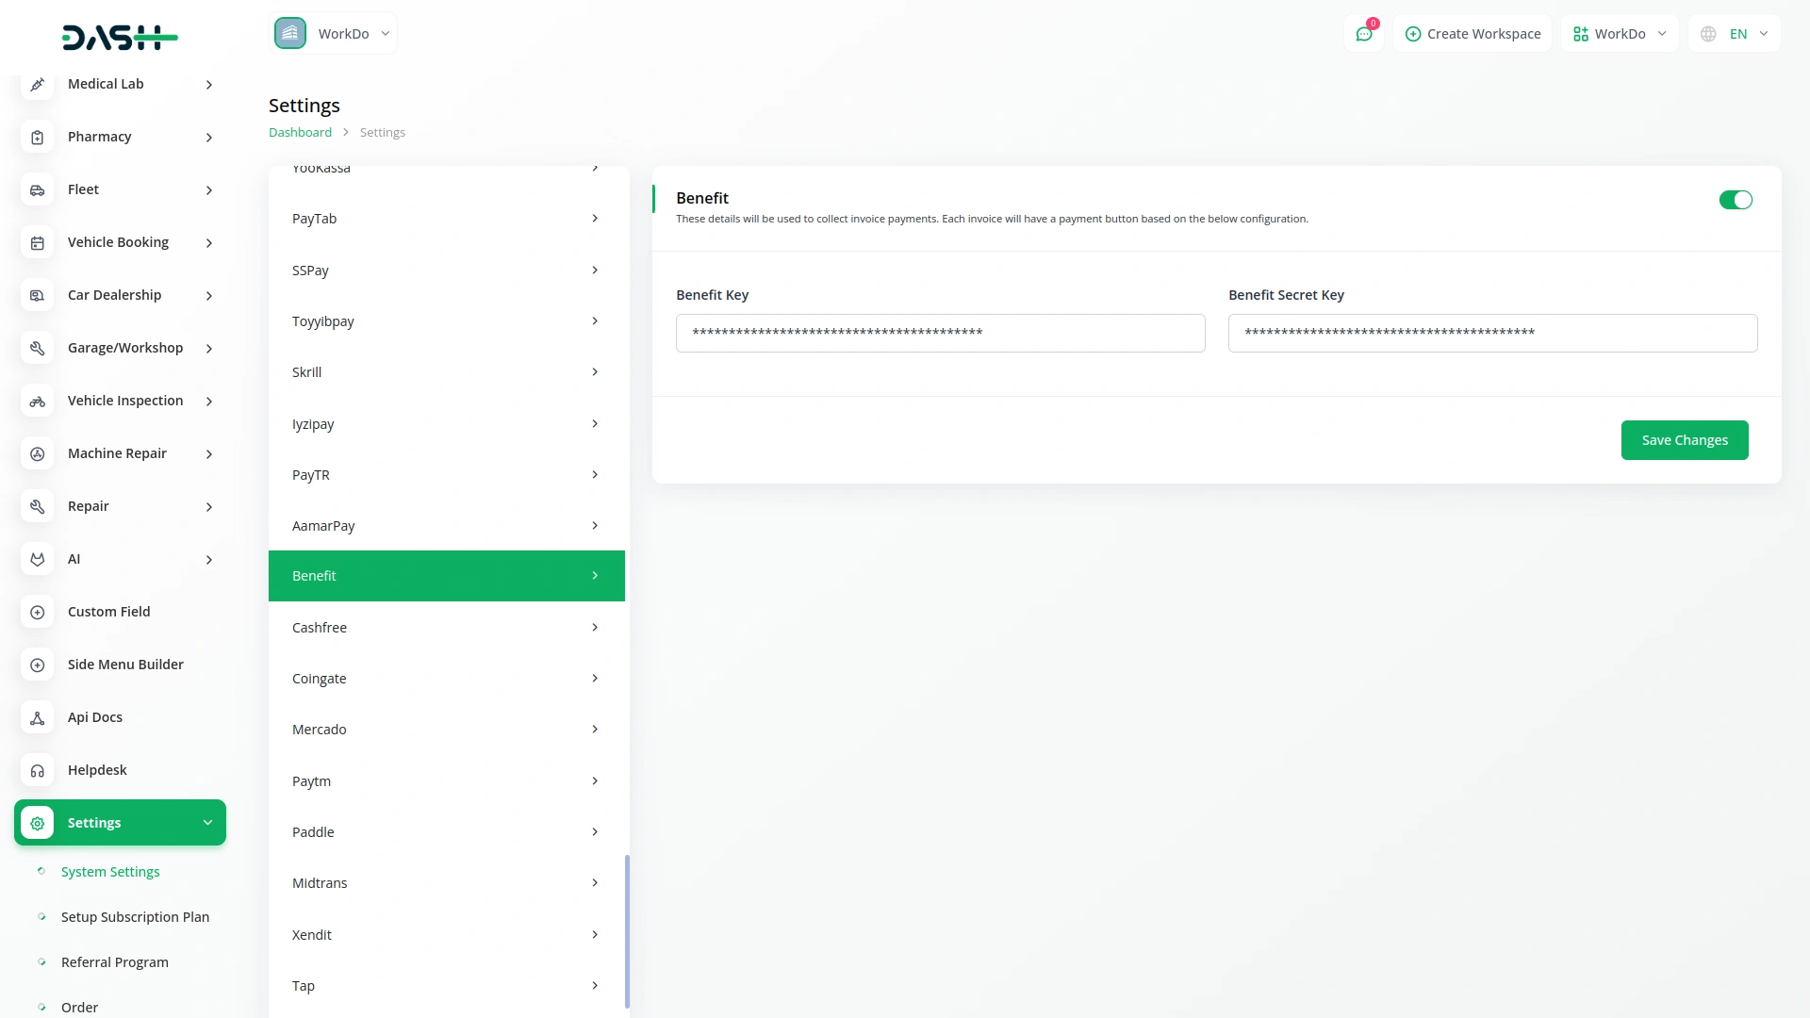Click the Fleet truck icon
Viewport: 1810px width, 1018px height.
(x=37, y=190)
